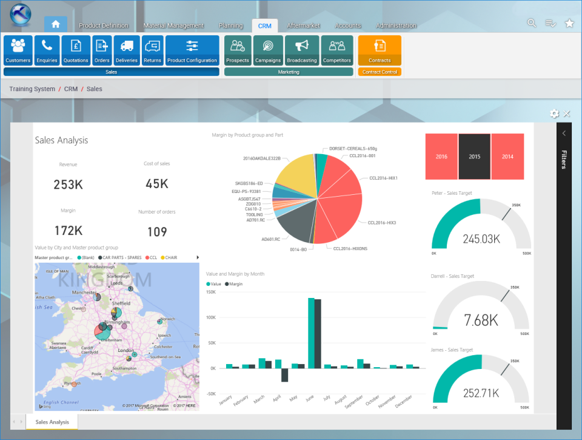582x440 pixels.
Task: Click the search magnifier in the top bar
Action: click(x=532, y=22)
